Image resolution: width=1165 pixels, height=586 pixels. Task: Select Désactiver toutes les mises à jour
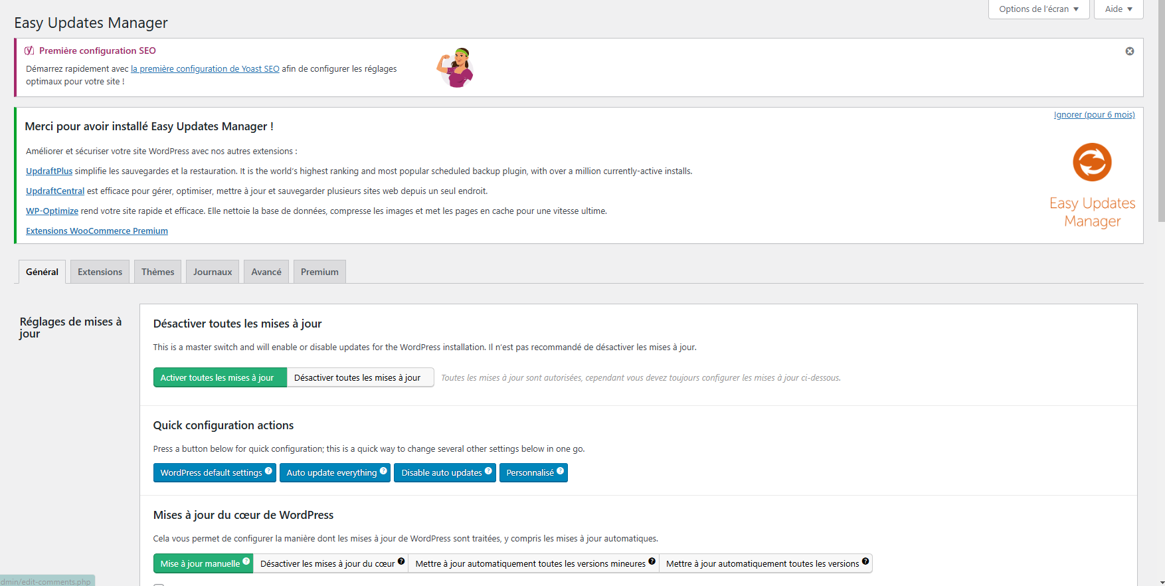[360, 377]
